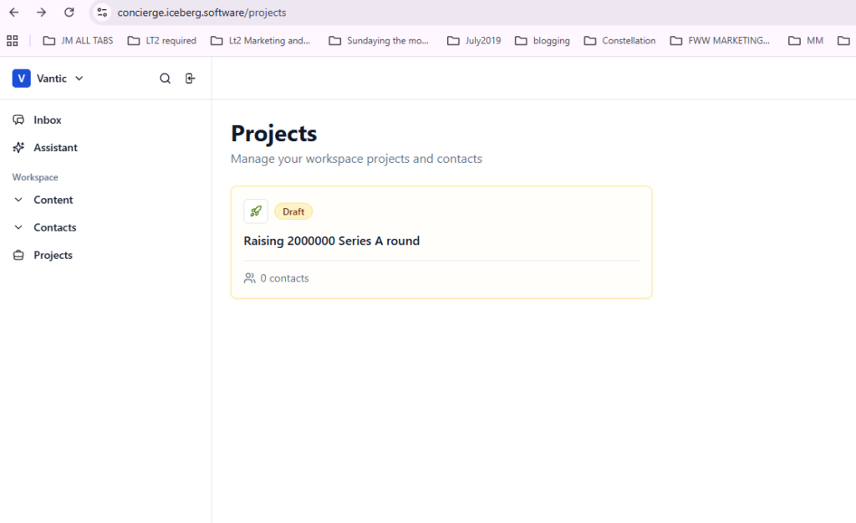Click the rocket icon on project card
Screen dimensions: 856x523
point(256,211)
